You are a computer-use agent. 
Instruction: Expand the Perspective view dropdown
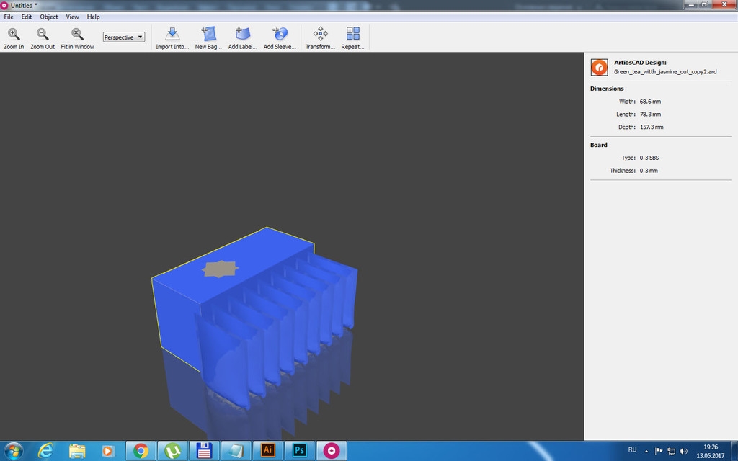pyautogui.click(x=124, y=37)
